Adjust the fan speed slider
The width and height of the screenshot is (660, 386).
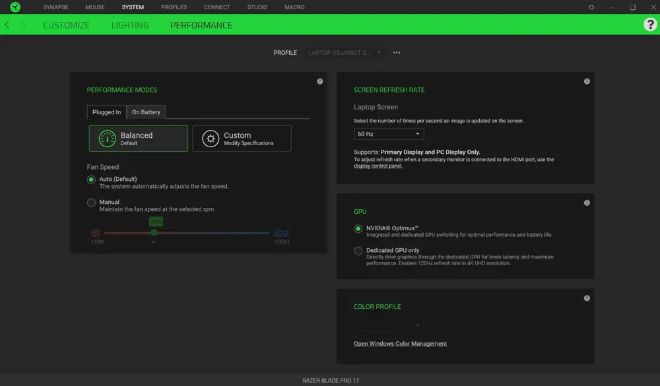[154, 232]
